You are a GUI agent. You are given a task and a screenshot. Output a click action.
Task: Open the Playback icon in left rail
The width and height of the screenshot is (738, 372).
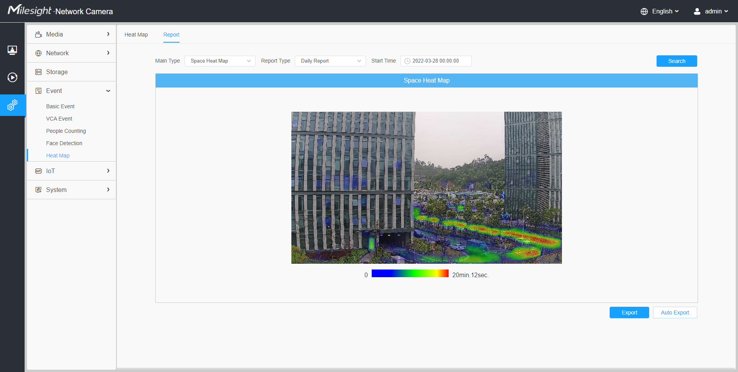click(x=12, y=78)
